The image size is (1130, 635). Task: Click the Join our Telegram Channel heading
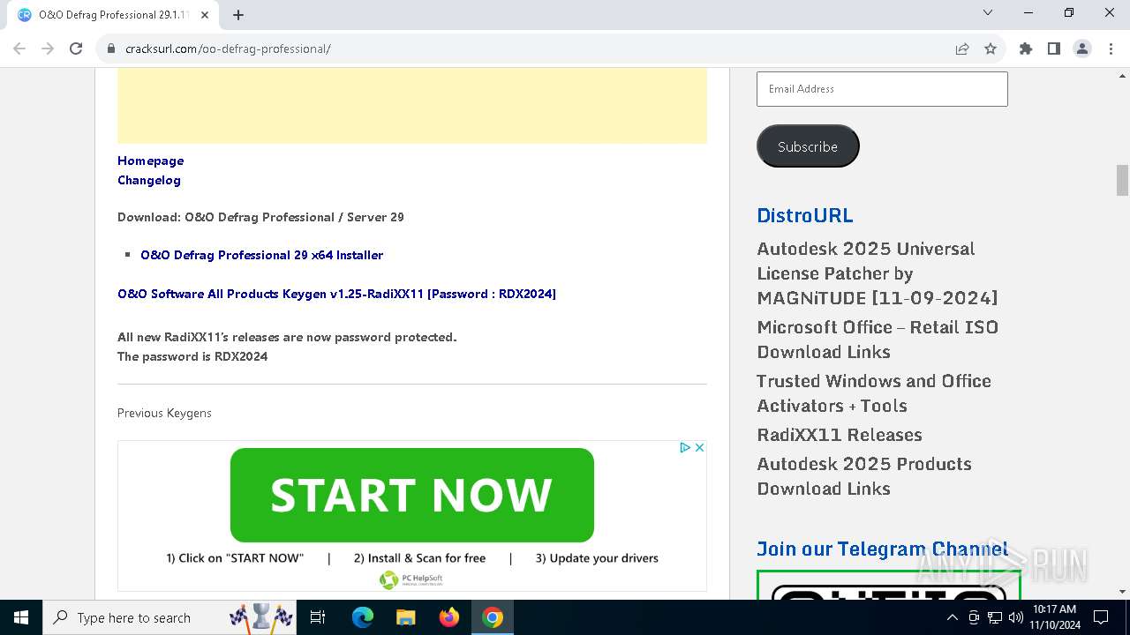coord(883,549)
